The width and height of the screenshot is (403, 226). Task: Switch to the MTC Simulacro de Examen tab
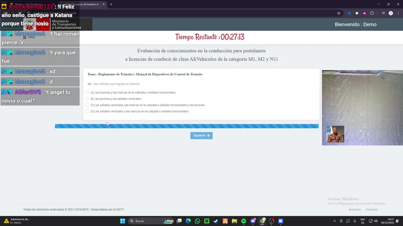(x=82, y=4)
